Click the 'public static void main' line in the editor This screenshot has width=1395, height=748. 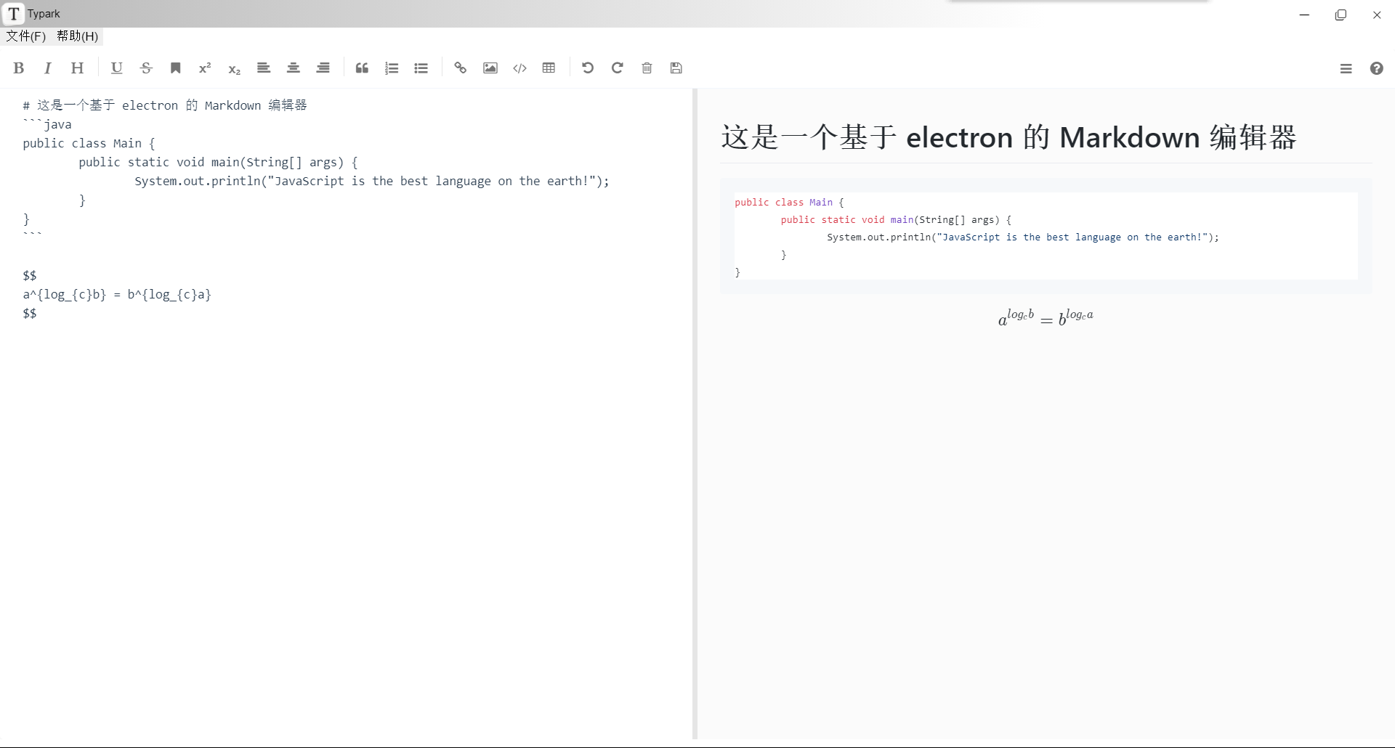pyautogui.click(x=218, y=162)
